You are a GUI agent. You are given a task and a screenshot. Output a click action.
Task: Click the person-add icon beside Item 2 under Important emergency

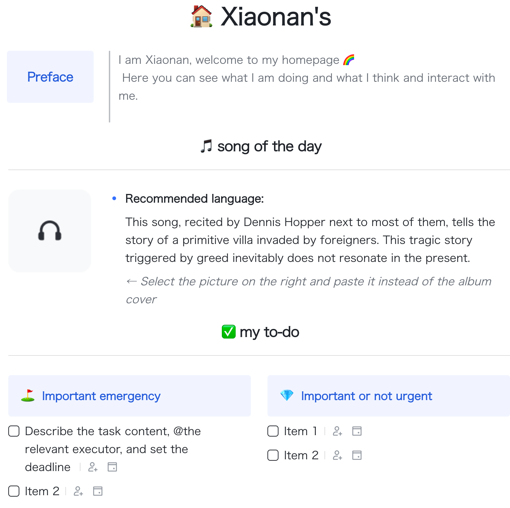pos(78,491)
